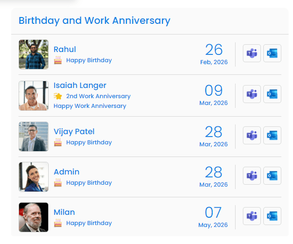Click Milan's profile photo thumbnail
Screen dimensions: 293x244
(x=34, y=217)
